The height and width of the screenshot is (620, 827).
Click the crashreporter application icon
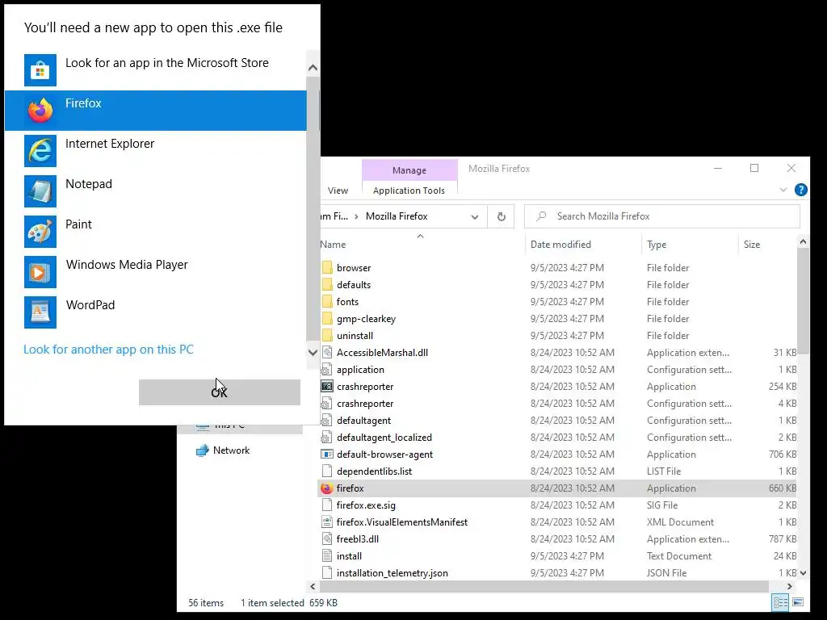click(x=327, y=387)
